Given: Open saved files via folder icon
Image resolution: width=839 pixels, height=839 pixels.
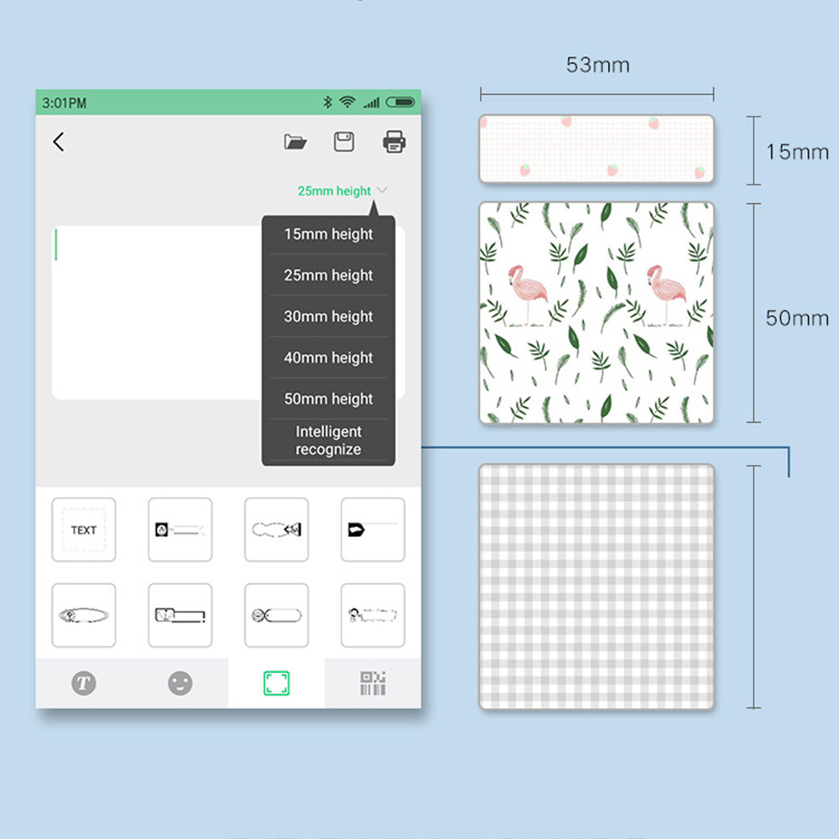Looking at the screenshot, I should pyautogui.click(x=295, y=142).
